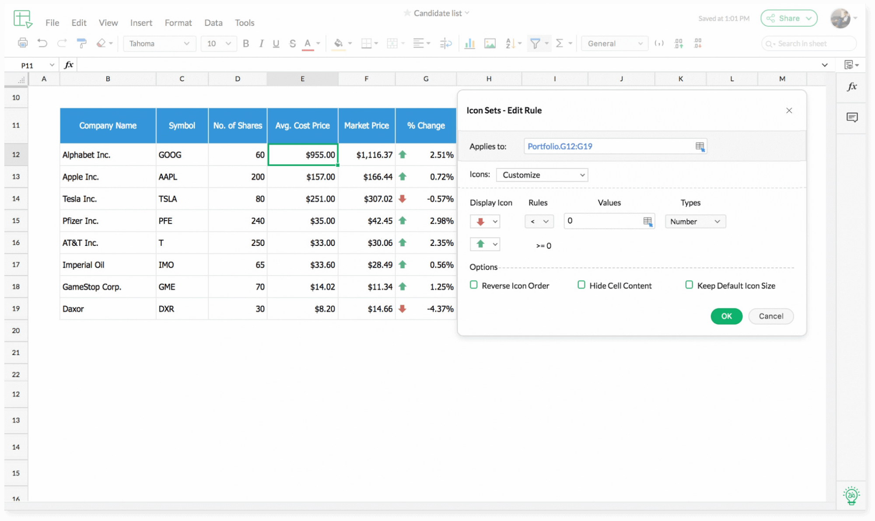The width and height of the screenshot is (875, 521).
Task: Click the bold formatting icon
Action: (x=246, y=43)
